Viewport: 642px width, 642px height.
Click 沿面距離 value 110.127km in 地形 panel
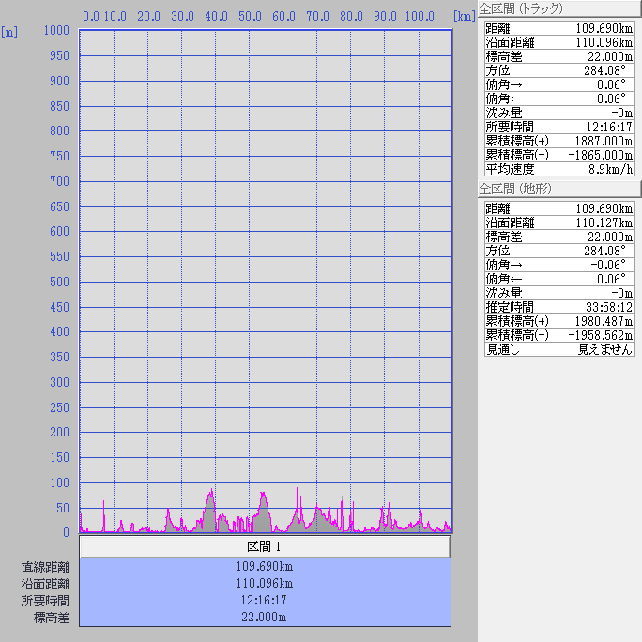click(x=604, y=222)
